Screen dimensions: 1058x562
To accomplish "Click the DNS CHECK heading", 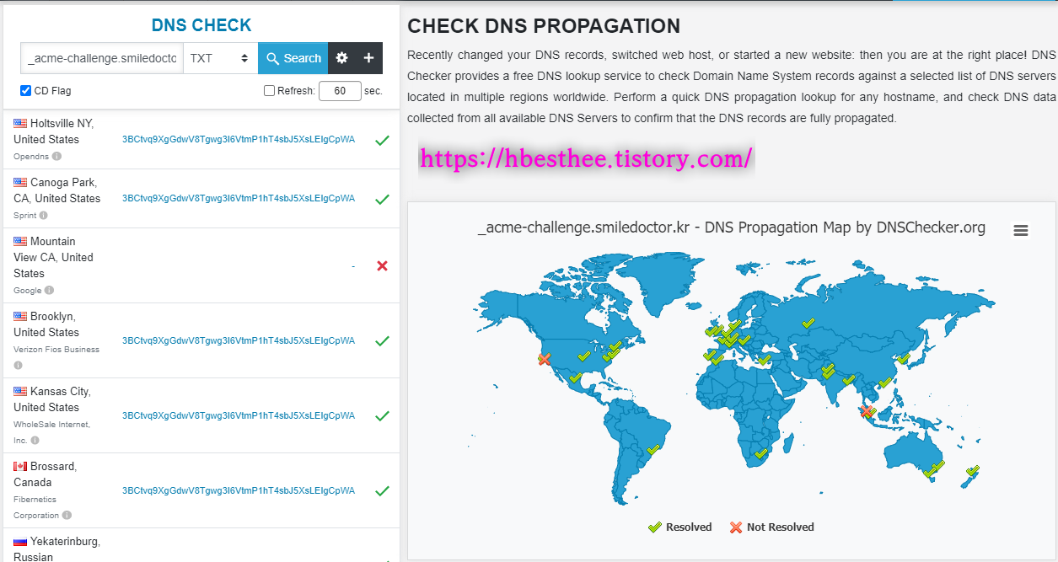I will point(201,26).
